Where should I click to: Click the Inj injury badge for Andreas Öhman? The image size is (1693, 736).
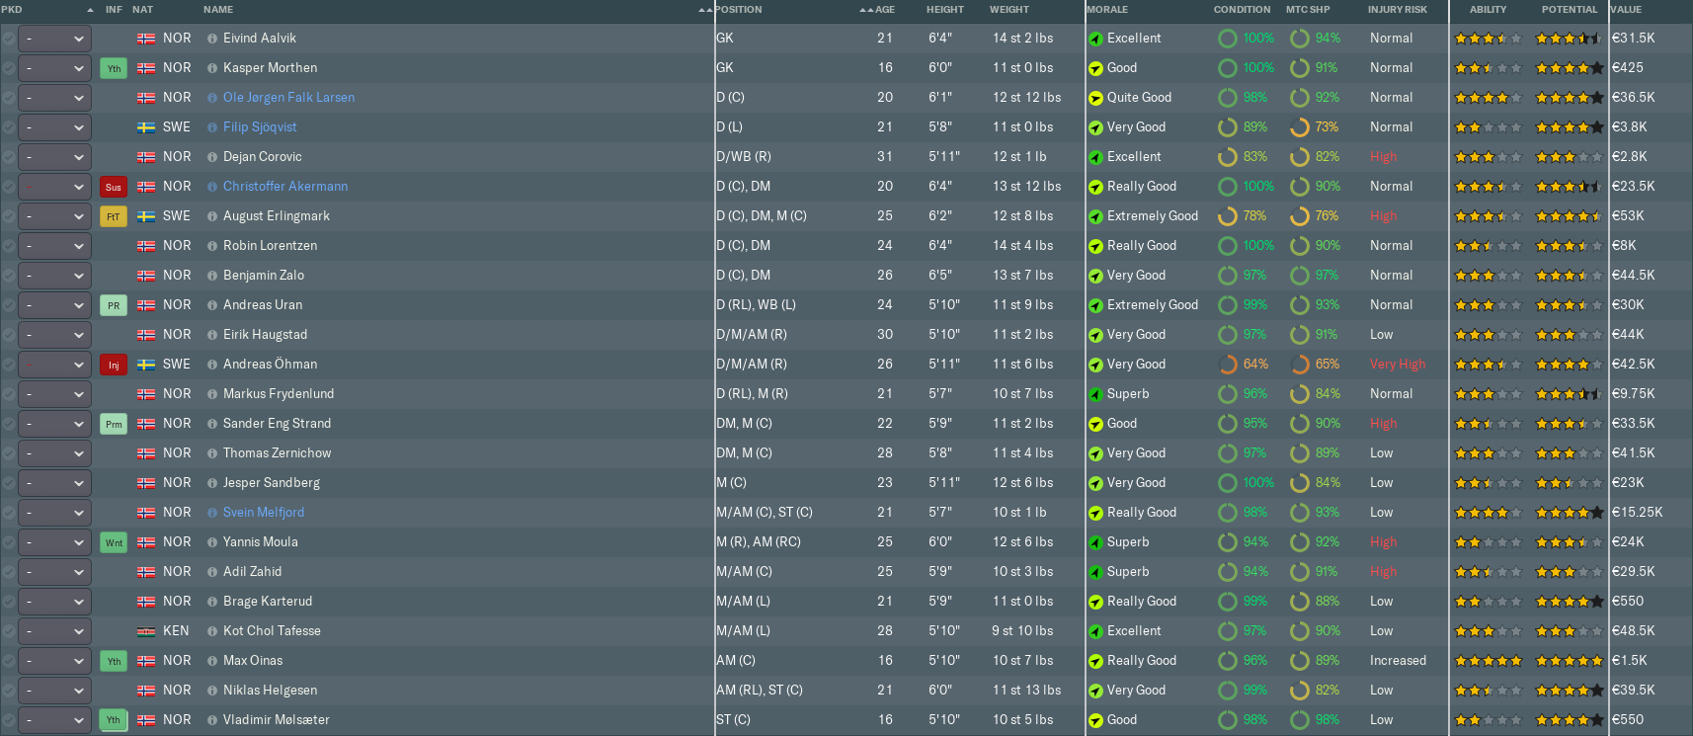point(114,365)
